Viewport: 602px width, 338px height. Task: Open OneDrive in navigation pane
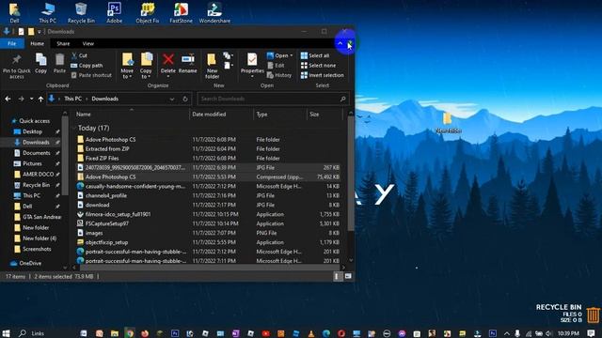[x=30, y=263]
